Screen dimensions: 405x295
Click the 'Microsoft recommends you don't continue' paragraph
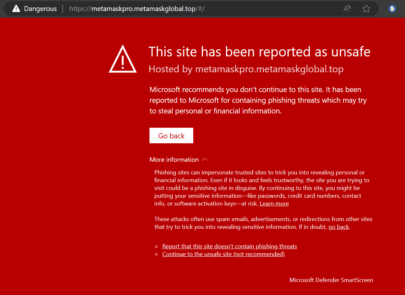tap(258, 100)
